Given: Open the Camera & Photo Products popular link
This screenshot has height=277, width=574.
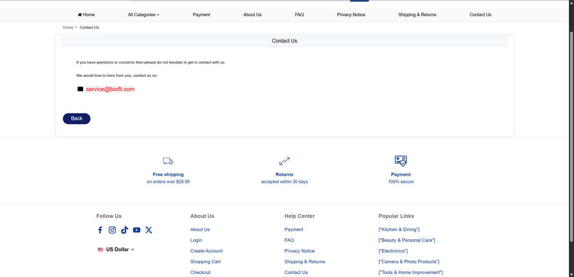Looking at the screenshot, I should tap(409, 262).
